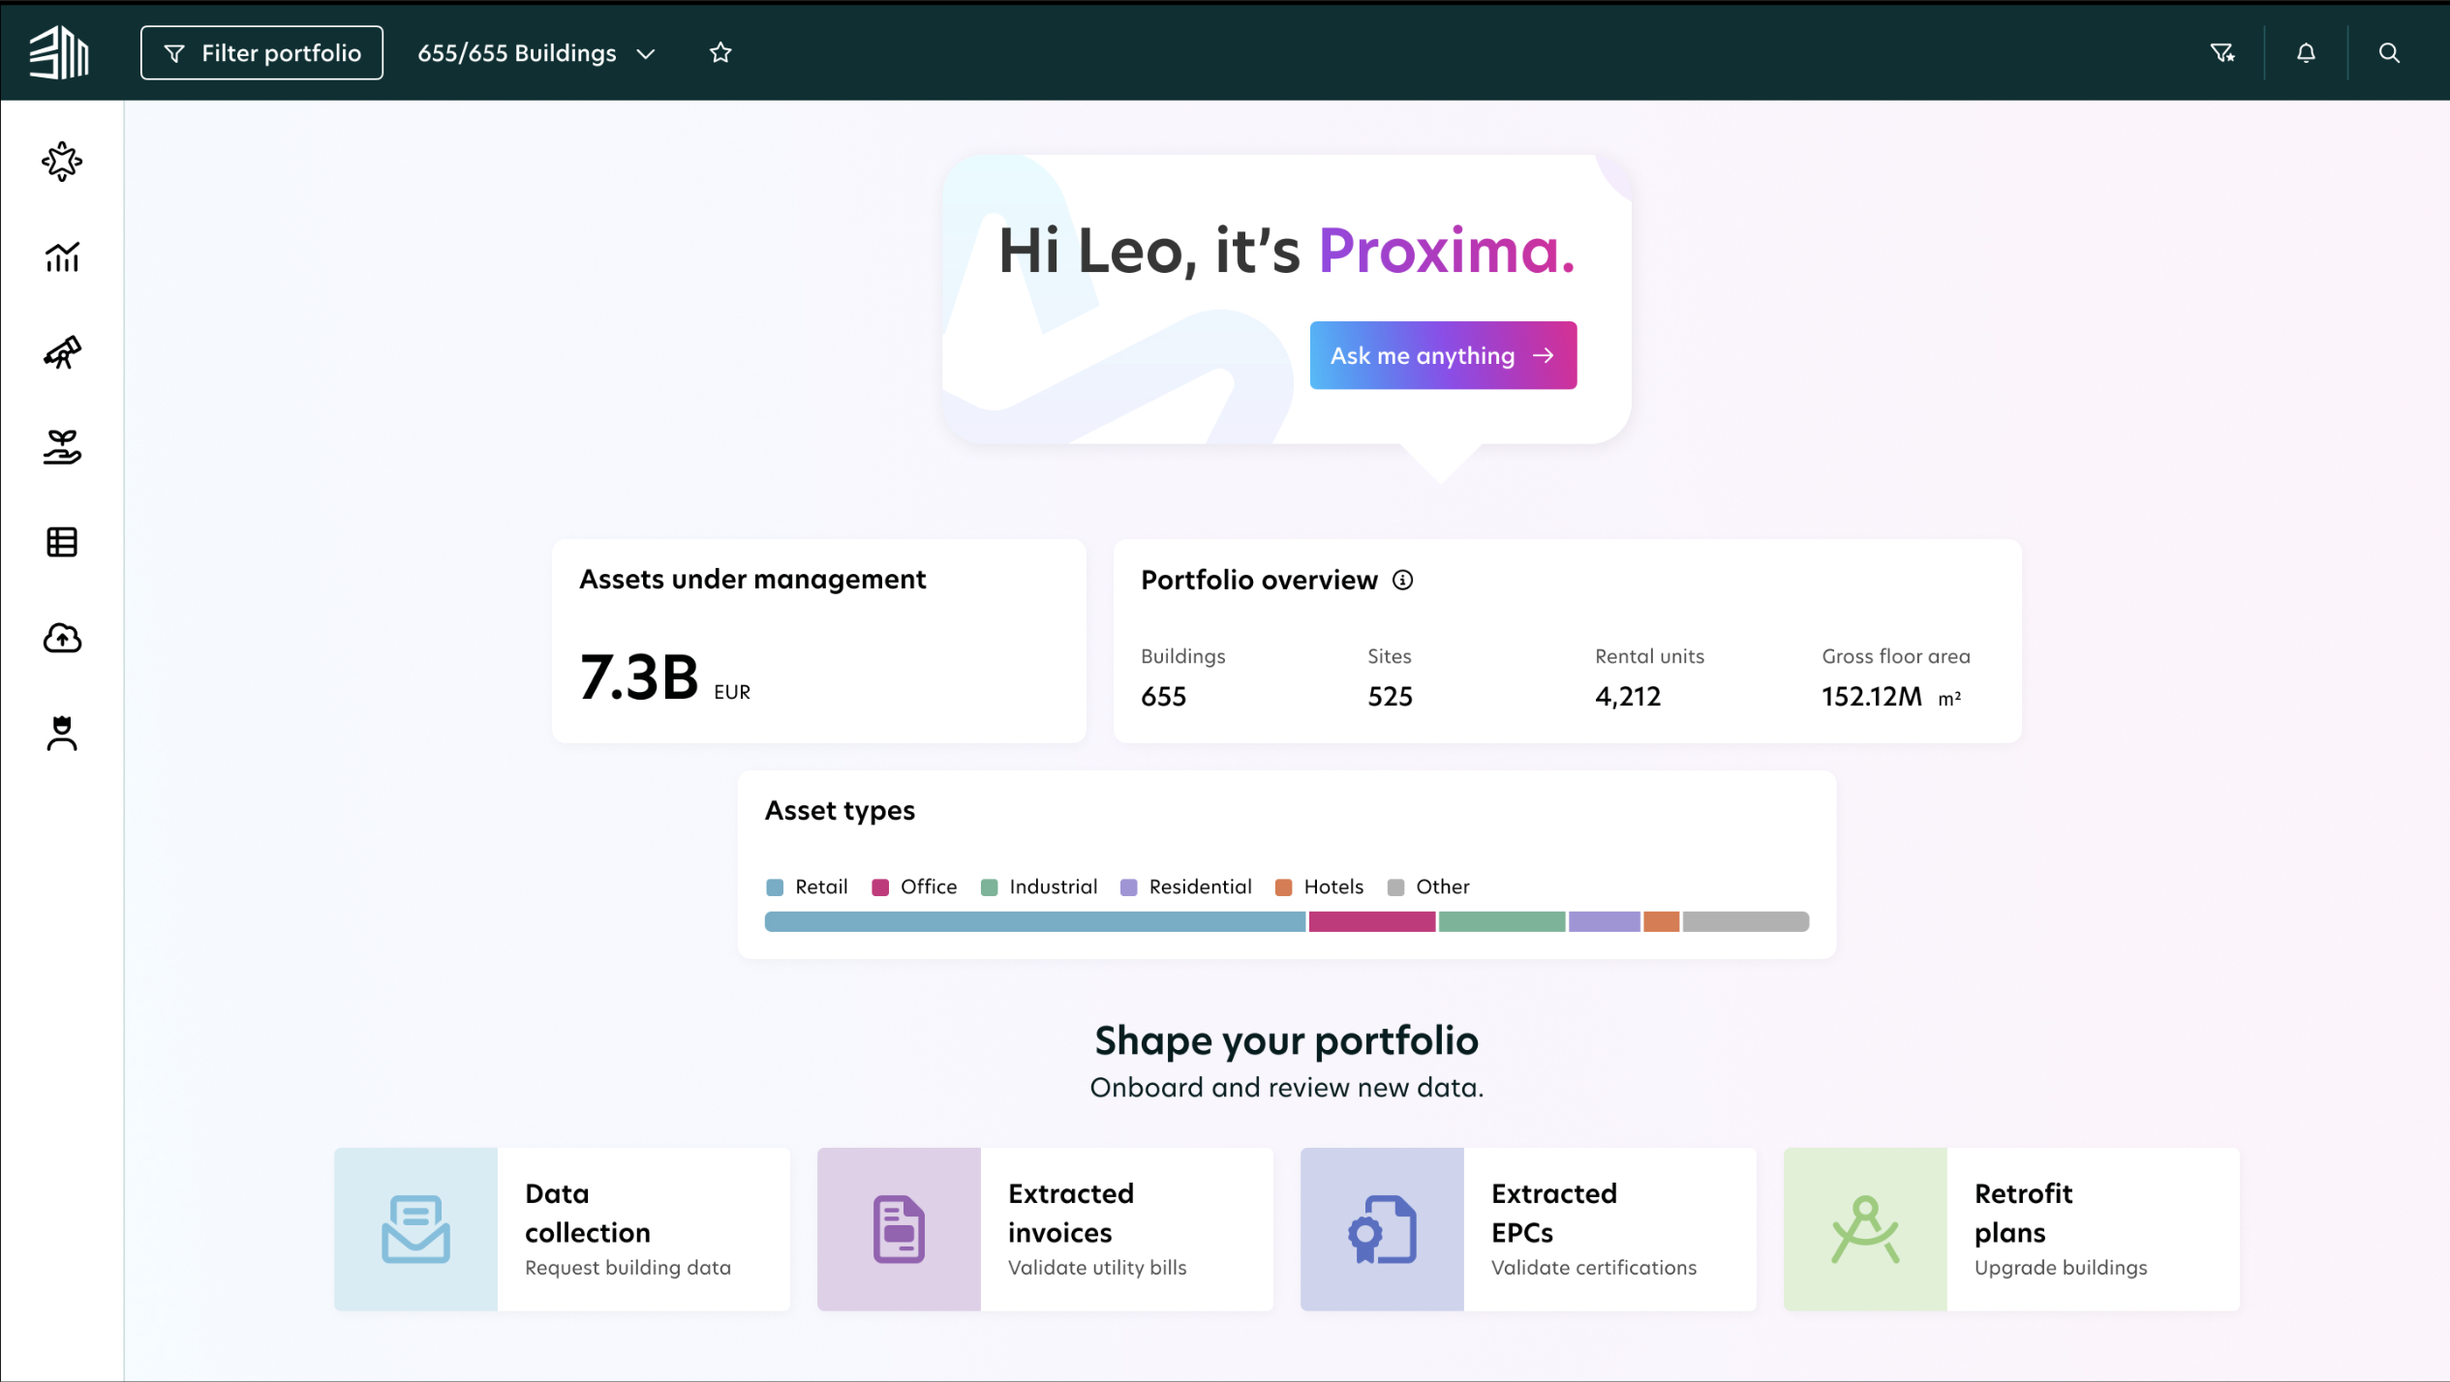The image size is (2450, 1382).
Task: Open the analytics chart sidebar icon
Action: point(62,256)
